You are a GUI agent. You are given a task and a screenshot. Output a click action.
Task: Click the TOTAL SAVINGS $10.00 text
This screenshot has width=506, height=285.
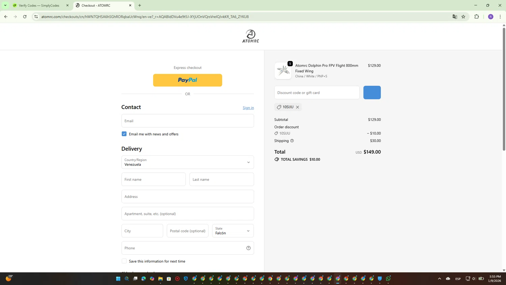pyautogui.click(x=300, y=159)
